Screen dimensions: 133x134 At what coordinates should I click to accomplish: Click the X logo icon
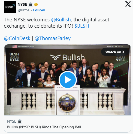(128, 4)
